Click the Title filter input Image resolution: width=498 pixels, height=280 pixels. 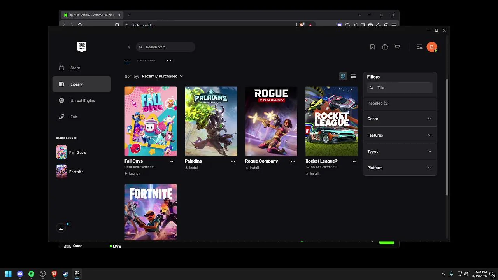400,88
